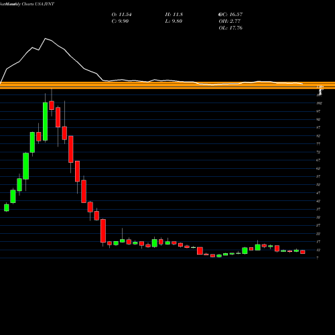
Task: Click the 'O: 11.54' open price value
Action: [x=121, y=15]
